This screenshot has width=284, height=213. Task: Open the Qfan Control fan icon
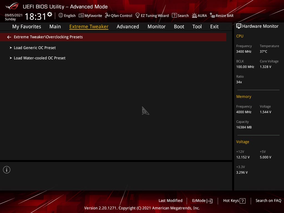107,16
